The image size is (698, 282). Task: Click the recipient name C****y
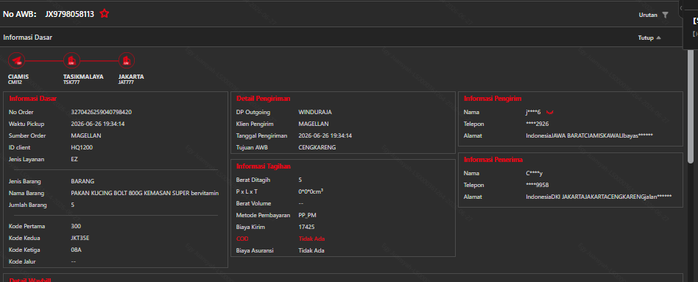[535, 173]
